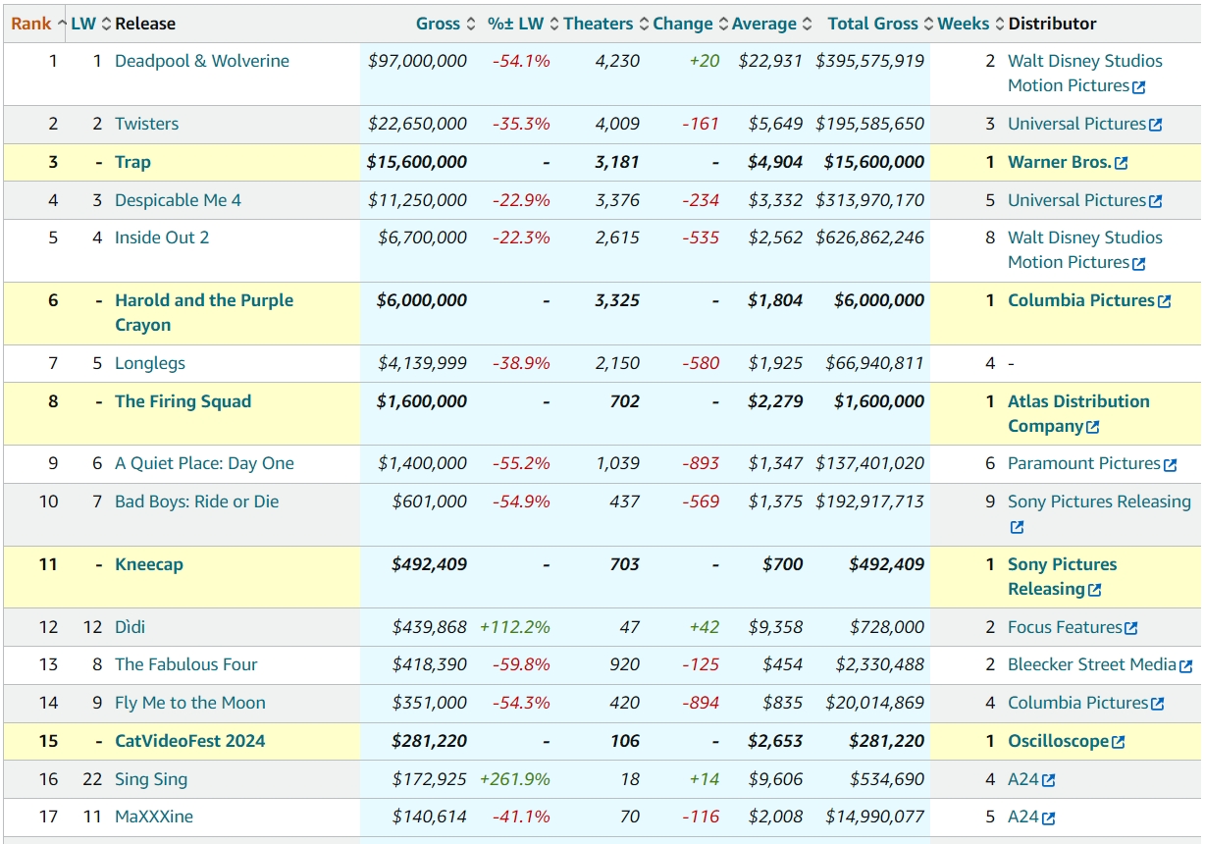Image resolution: width=1205 pixels, height=844 pixels.
Task: Open the Trap release link
Action: (x=132, y=162)
